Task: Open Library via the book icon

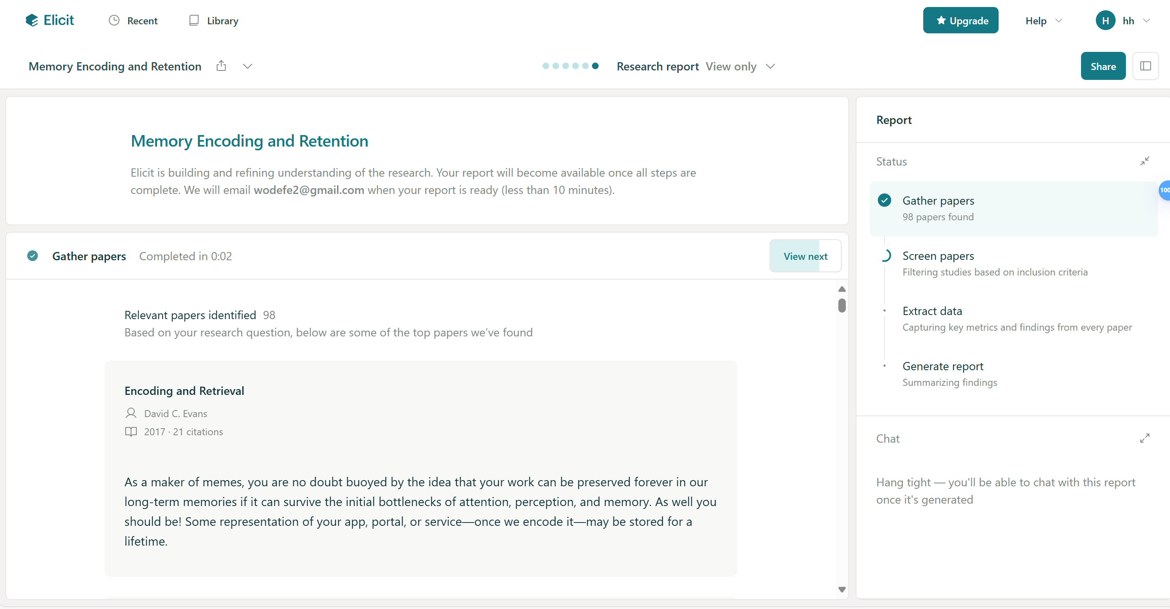Action: pyautogui.click(x=194, y=21)
